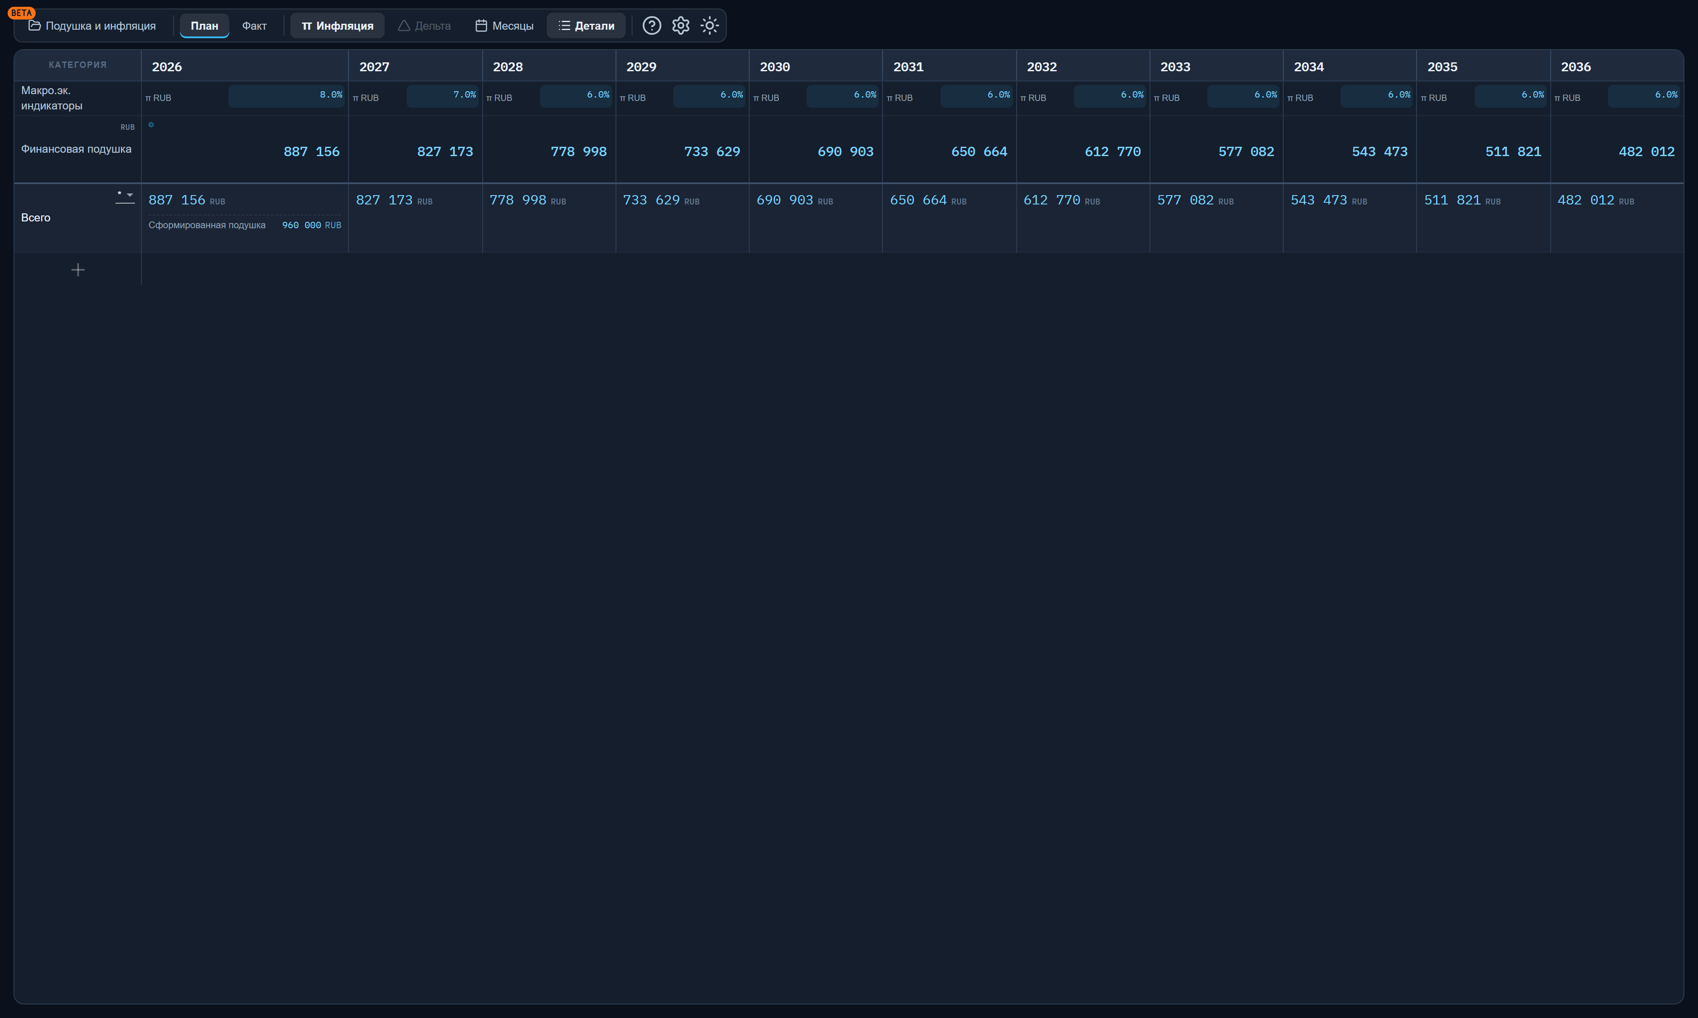Click the Всего row label

[36, 218]
